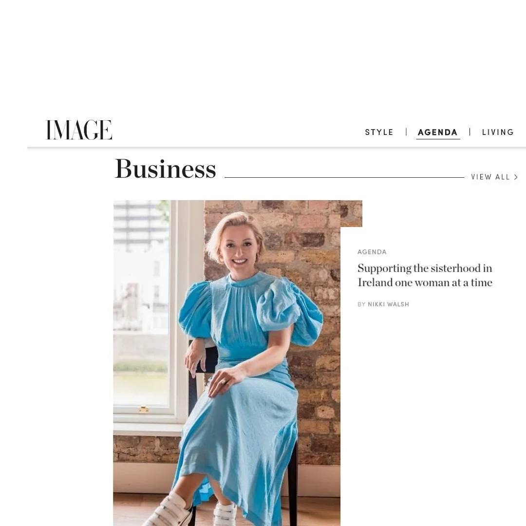Click the word 'BY' before the author name

pyautogui.click(x=361, y=304)
